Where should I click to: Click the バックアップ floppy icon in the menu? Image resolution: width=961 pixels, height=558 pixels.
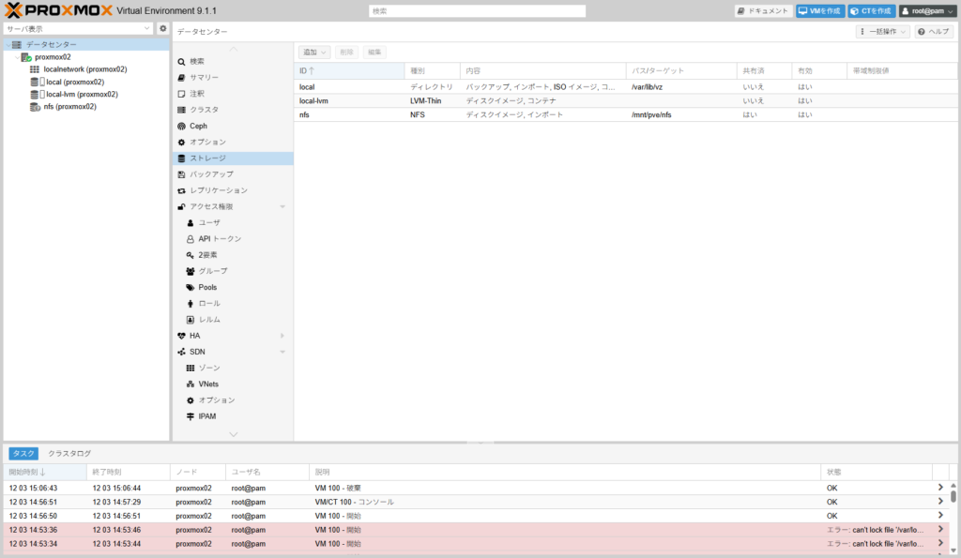(181, 174)
